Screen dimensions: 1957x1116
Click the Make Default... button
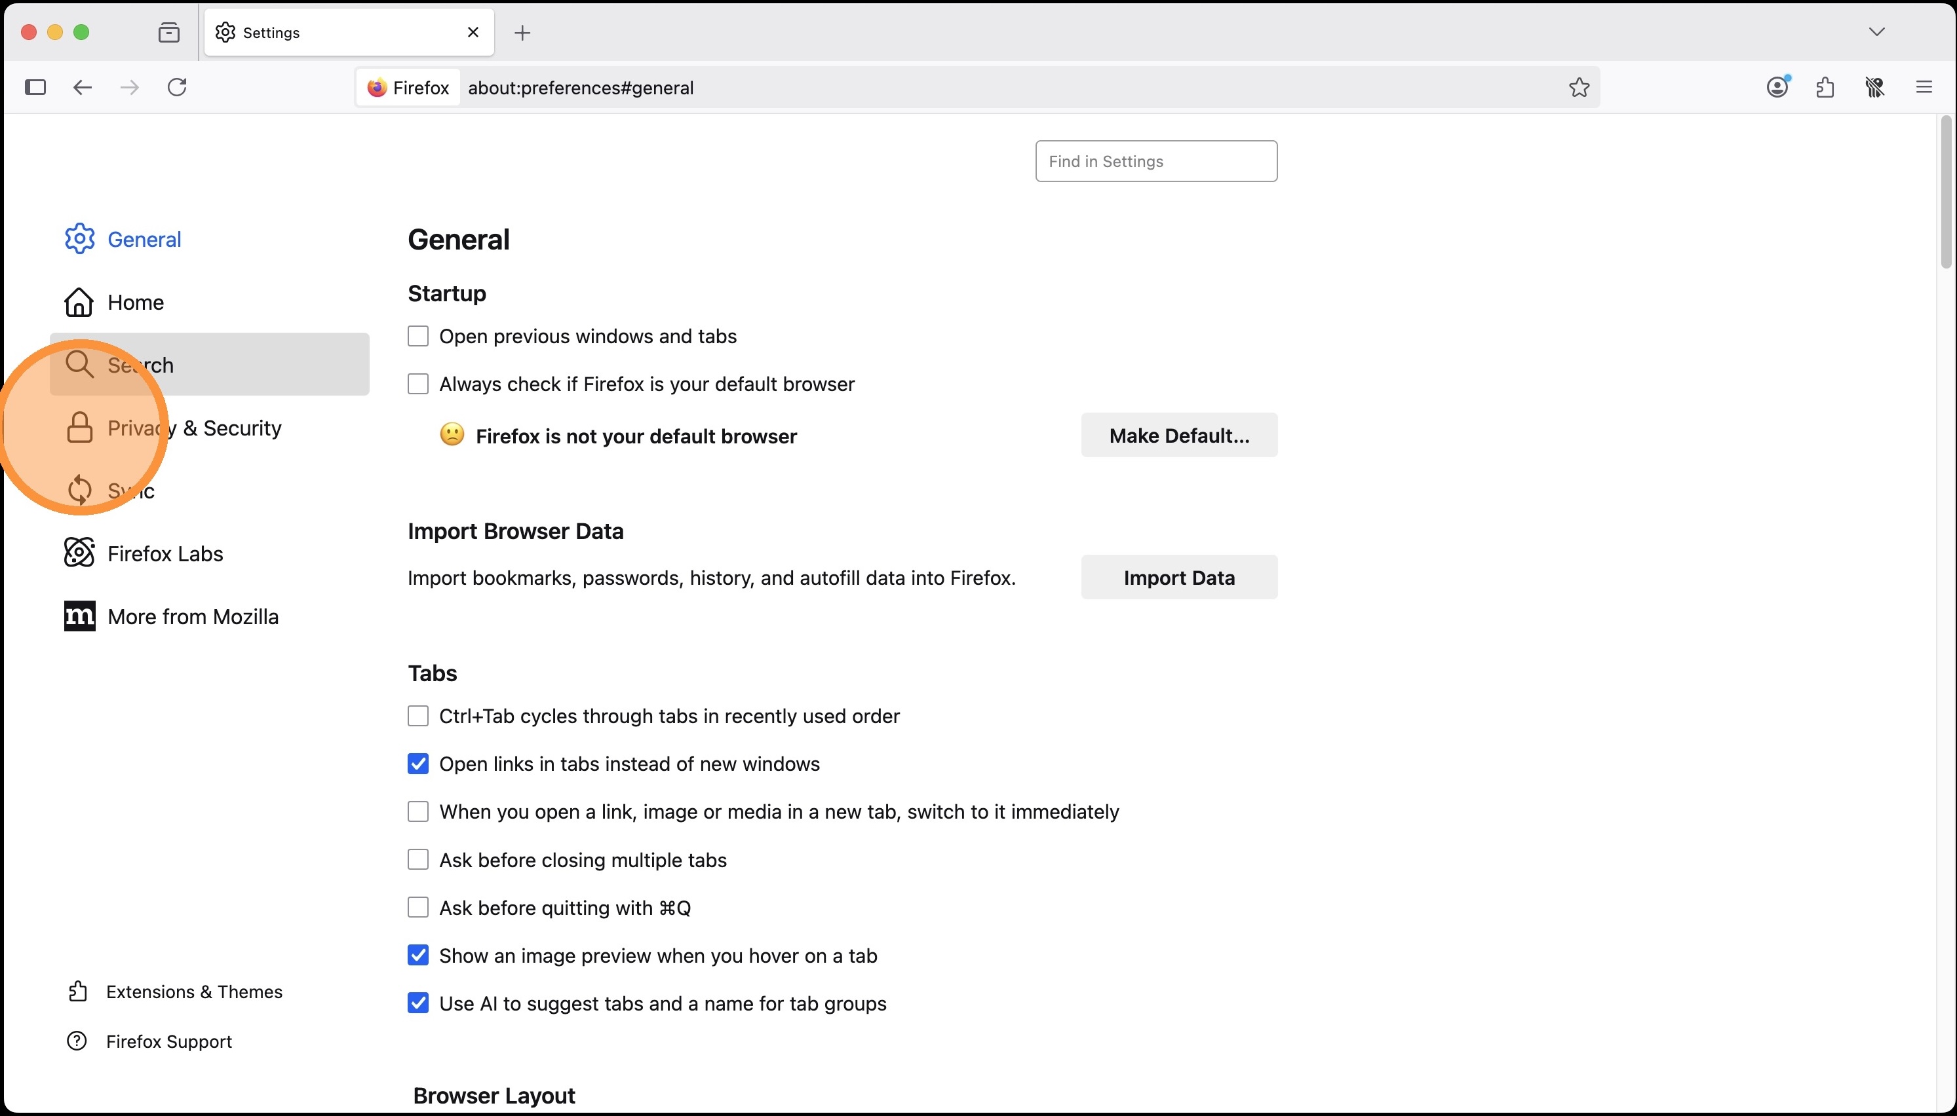[1180, 436]
